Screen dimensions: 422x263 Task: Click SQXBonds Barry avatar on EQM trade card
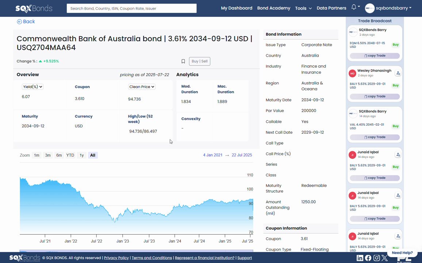point(353,32)
